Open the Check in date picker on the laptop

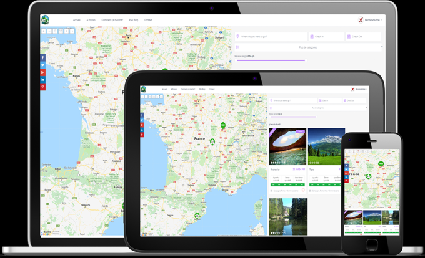click(326, 37)
